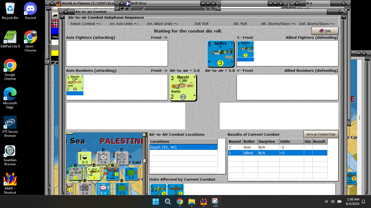Click the CR.42 Falco counter on the map
Image resolution: width=371 pixels, height=208 pixels.
(94, 174)
